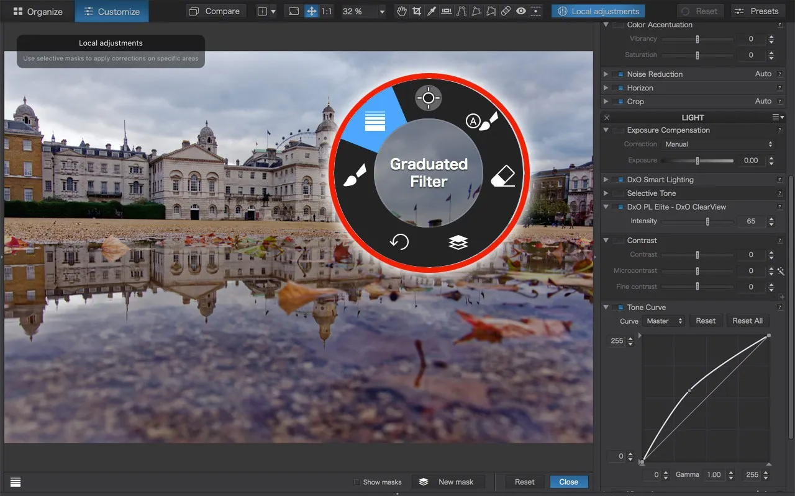Select the Auto Mask brush in radial menu
795x496 pixels.
pyautogui.click(x=483, y=120)
